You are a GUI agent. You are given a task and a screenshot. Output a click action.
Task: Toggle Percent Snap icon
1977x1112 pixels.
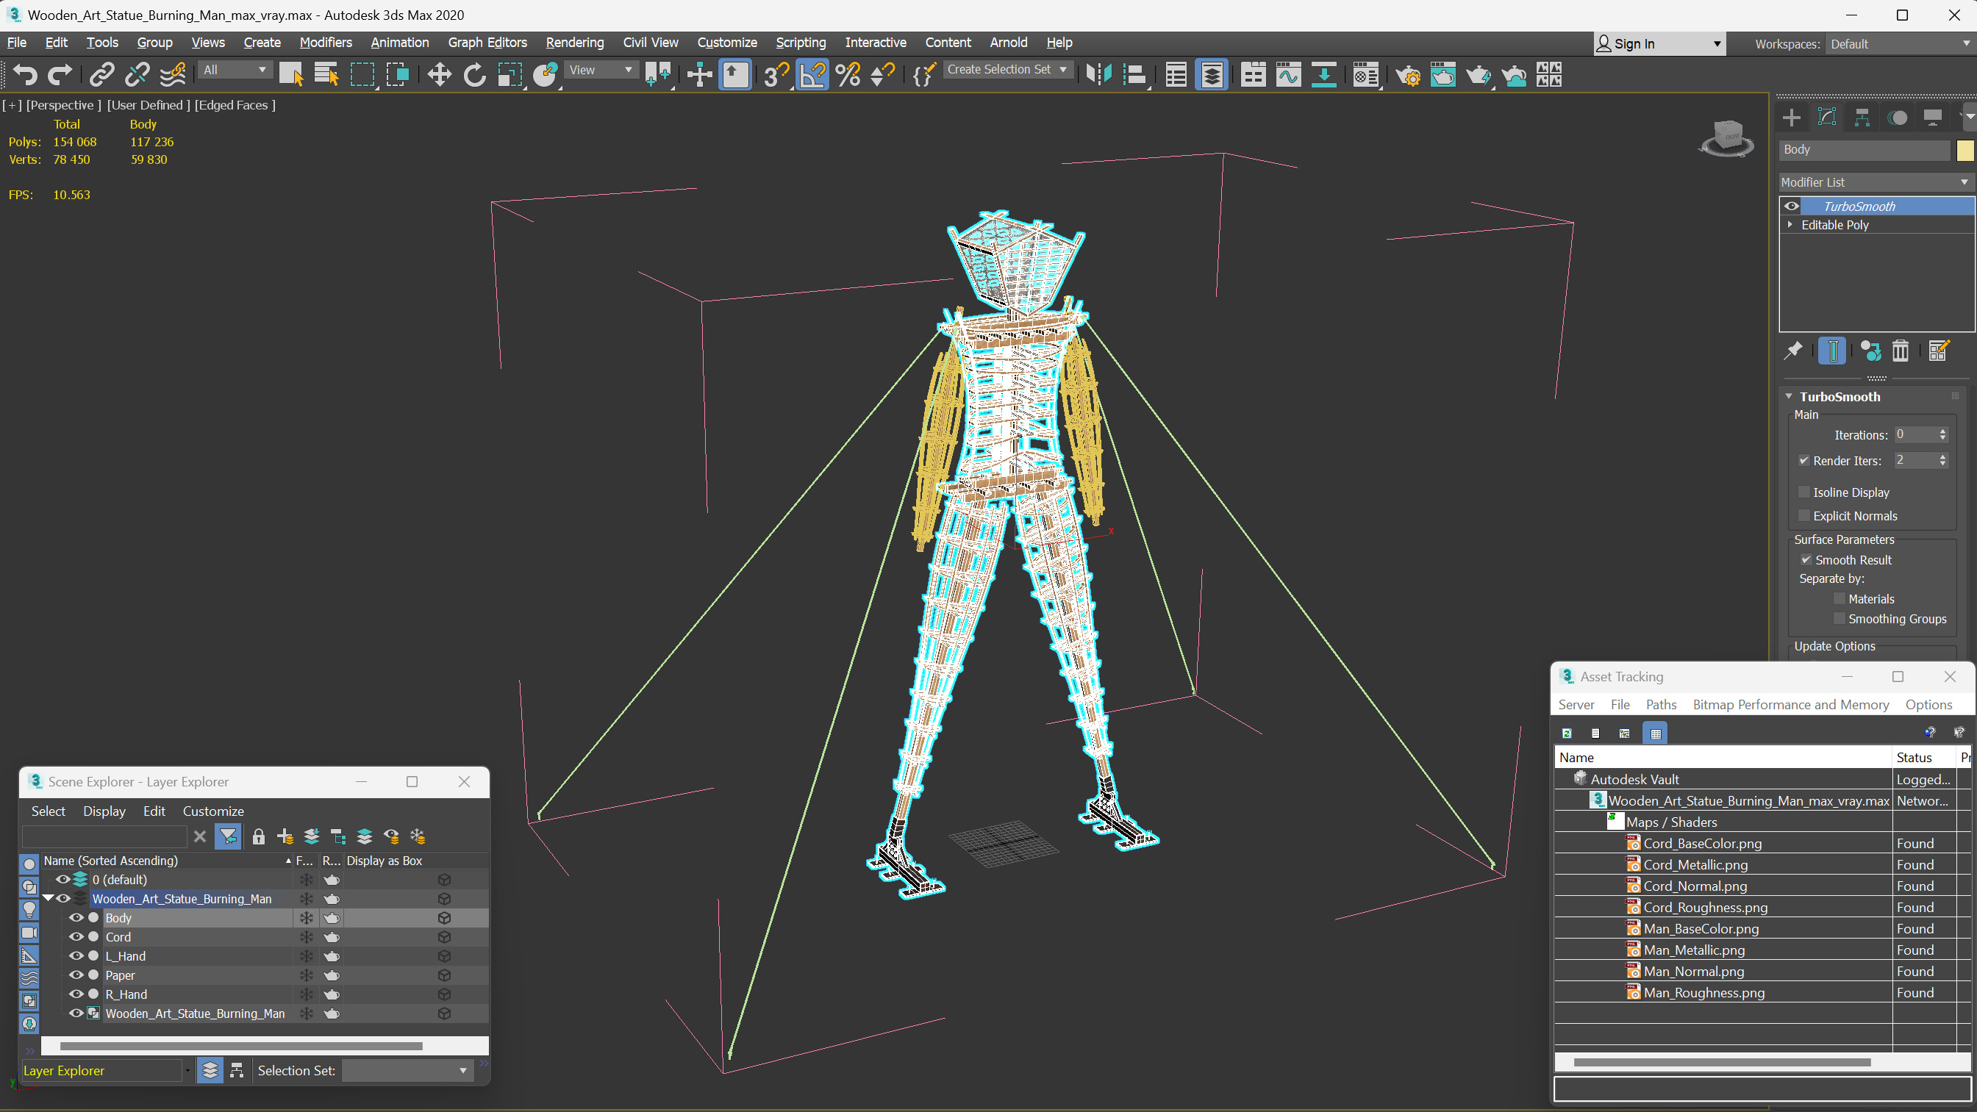(x=847, y=74)
